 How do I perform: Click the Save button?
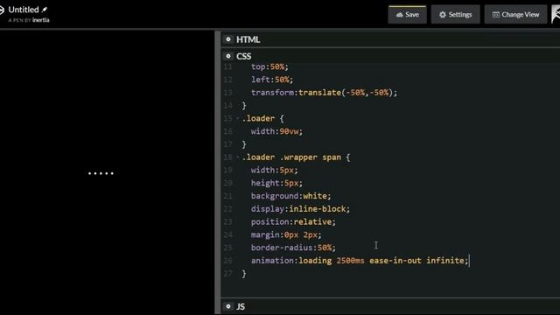click(x=407, y=15)
